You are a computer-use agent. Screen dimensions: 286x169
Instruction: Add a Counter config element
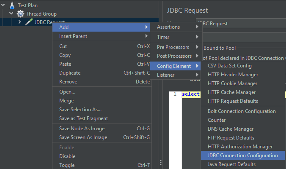point(243,120)
